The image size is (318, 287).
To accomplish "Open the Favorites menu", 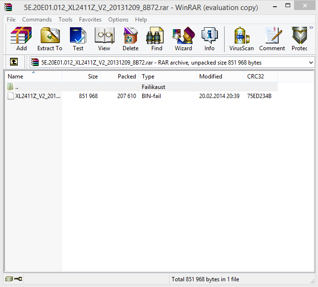I will (90, 20).
